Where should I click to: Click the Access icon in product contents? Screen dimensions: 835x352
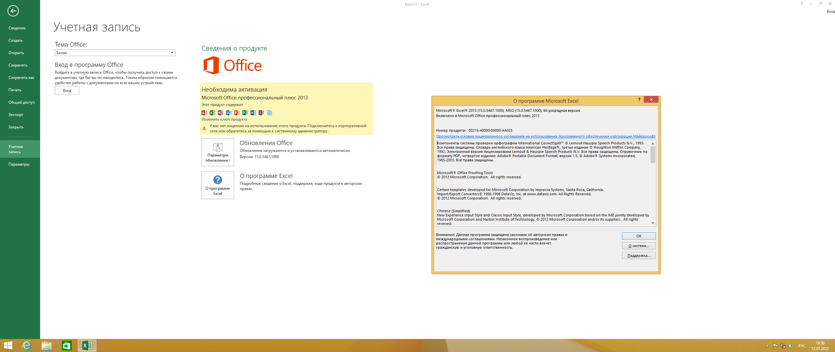click(x=204, y=113)
